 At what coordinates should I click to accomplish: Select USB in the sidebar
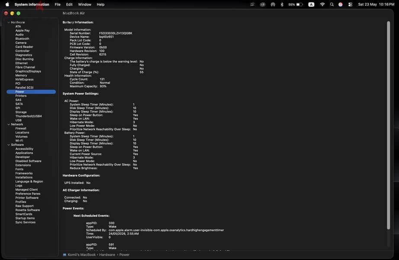pos(18,120)
